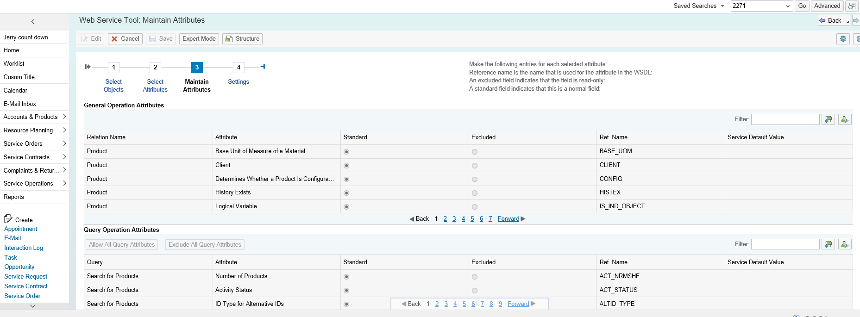Expand Accounts & Products menu arrow

pos(64,117)
